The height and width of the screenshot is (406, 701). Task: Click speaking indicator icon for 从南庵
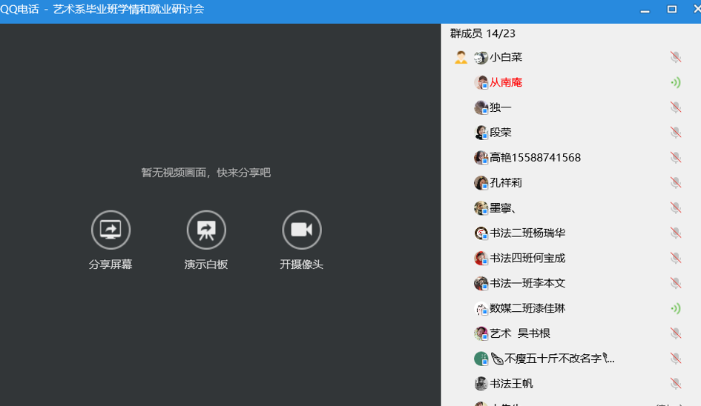tap(676, 82)
